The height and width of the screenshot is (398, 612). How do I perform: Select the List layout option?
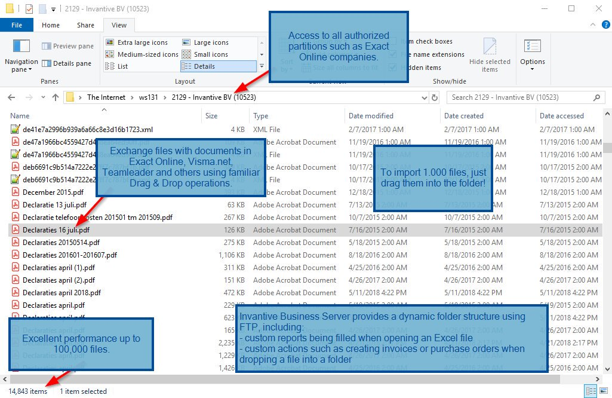116,66
